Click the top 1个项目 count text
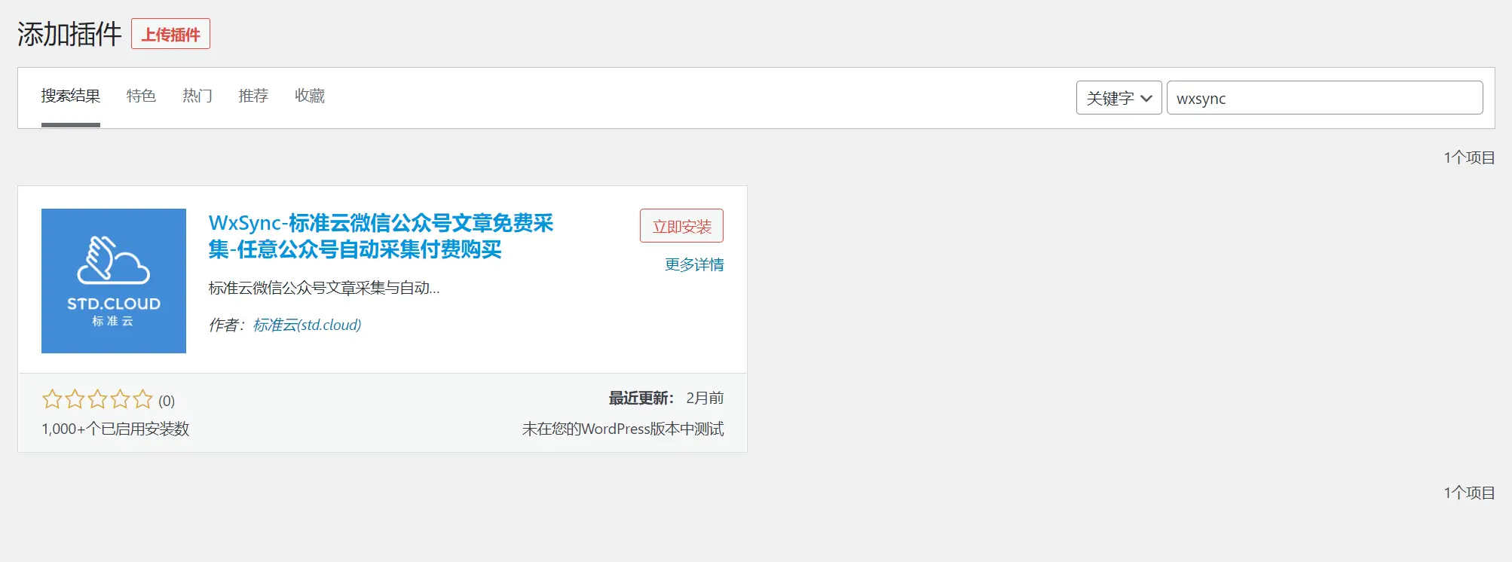This screenshot has height=562, width=1512. [x=1469, y=157]
